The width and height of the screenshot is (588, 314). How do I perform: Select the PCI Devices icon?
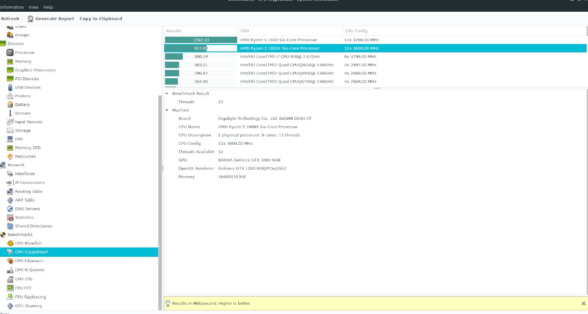pyautogui.click(x=10, y=78)
